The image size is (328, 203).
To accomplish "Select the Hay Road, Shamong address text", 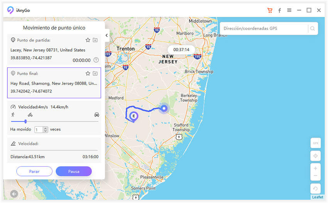I will [x=54, y=84].
